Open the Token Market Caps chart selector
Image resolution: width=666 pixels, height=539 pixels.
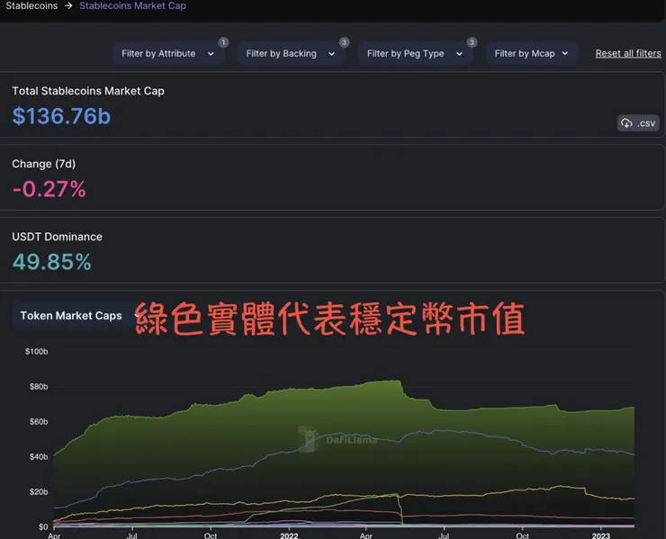point(76,316)
